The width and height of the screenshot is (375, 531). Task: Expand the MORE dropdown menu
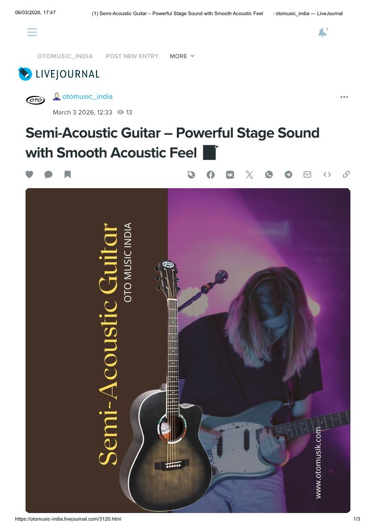click(x=182, y=56)
